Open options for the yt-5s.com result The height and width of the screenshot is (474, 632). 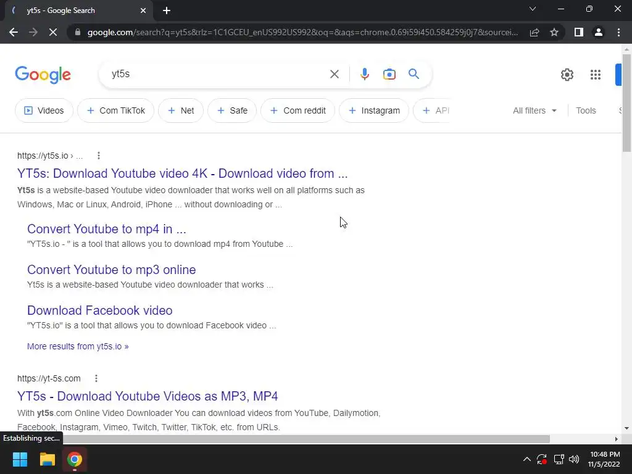(x=96, y=378)
